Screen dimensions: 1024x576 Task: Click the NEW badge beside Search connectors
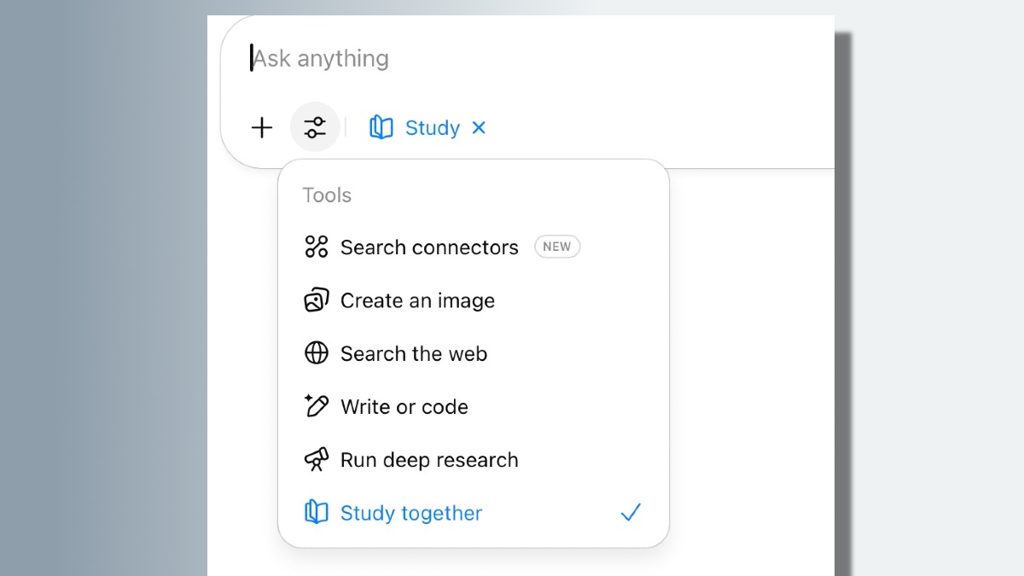(557, 247)
